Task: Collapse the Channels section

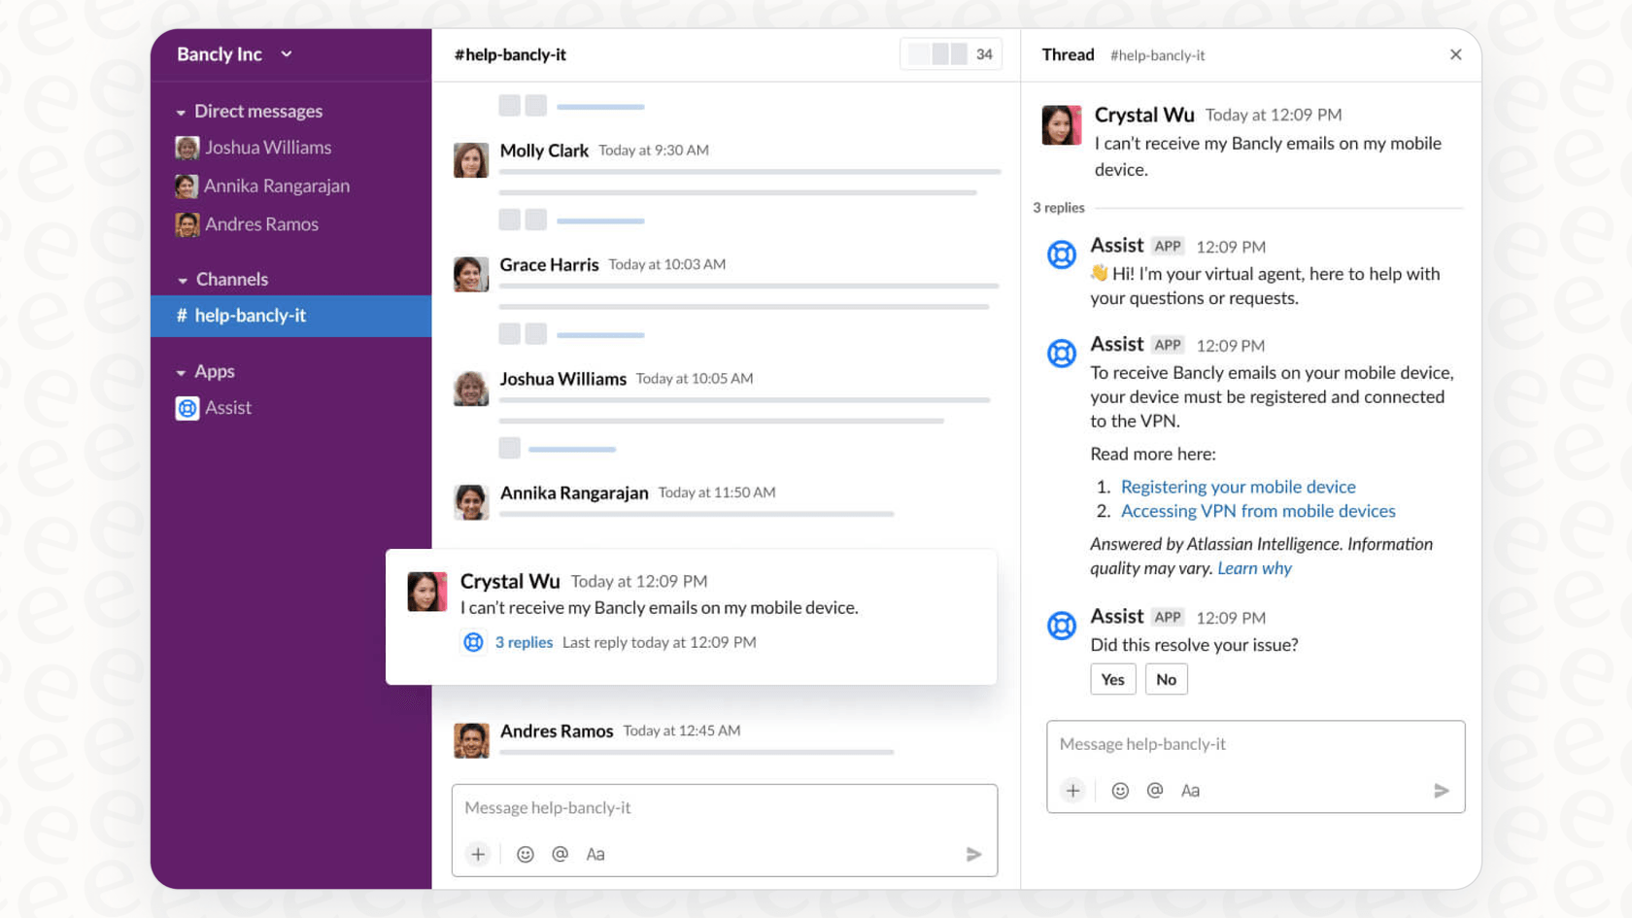Action: (x=182, y=279)
